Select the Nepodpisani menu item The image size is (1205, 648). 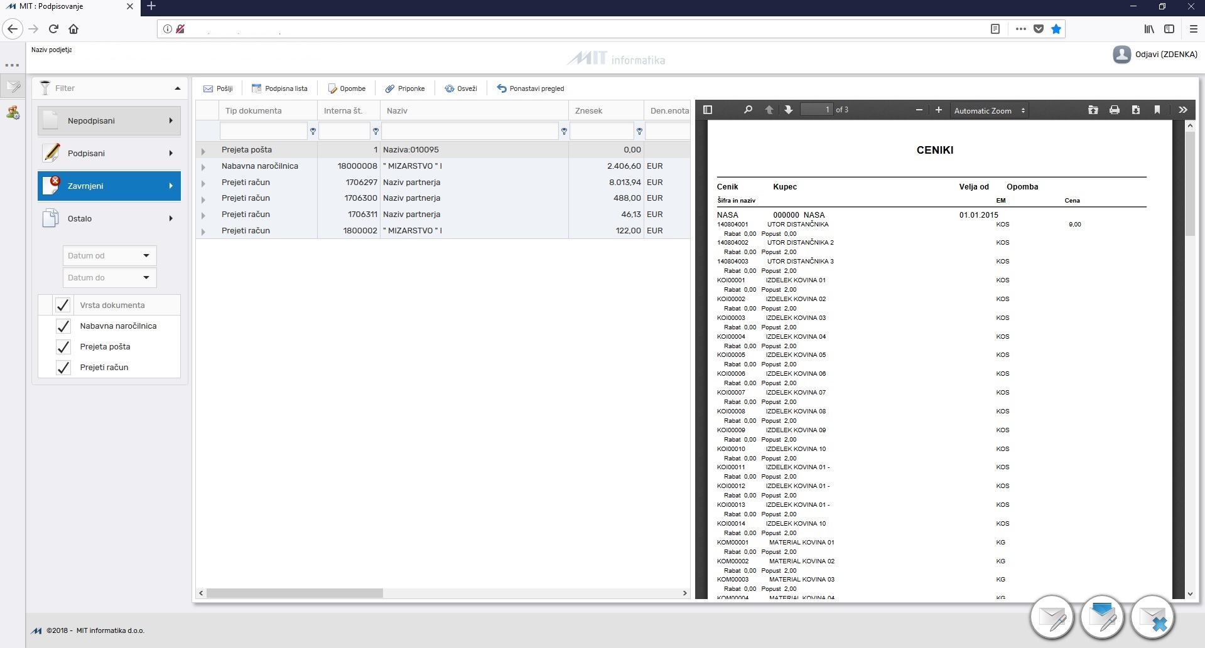[x=109, y=121]
